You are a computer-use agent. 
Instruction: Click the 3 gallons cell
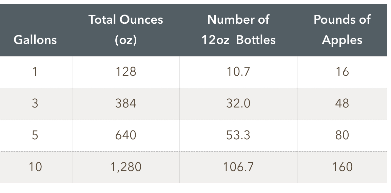[x=35, y=103]
